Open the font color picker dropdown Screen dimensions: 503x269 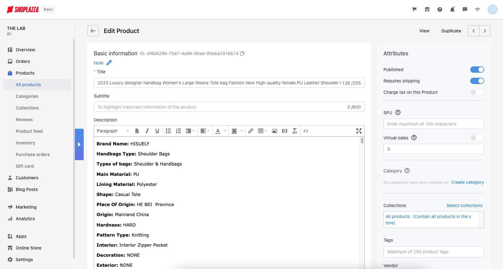tap(225, 131)
